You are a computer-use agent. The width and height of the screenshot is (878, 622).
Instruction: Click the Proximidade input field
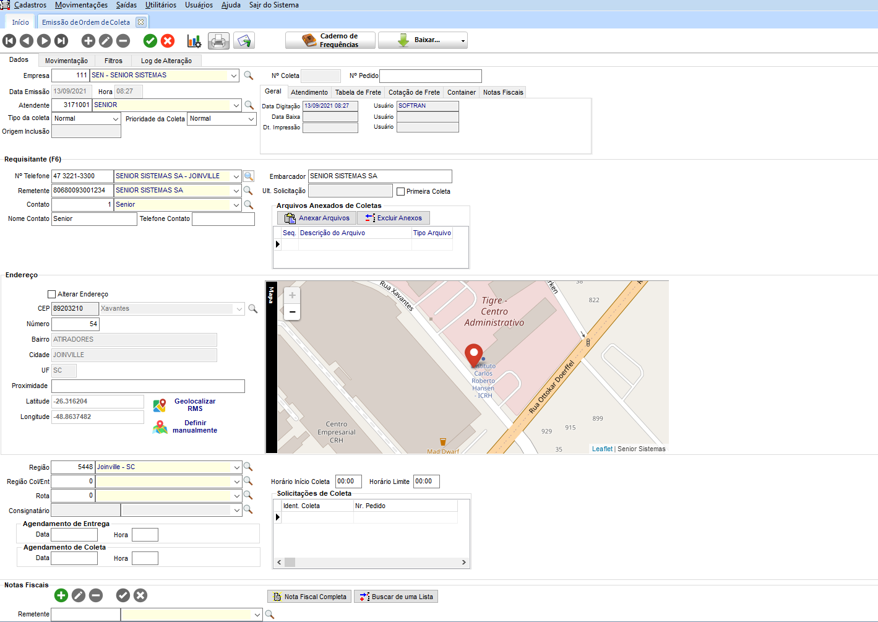coord(148,386)
